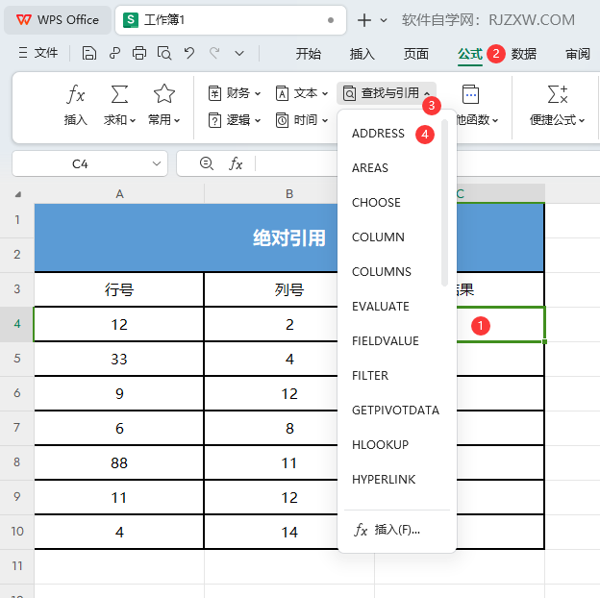Click the save icon in quick toolbar
The height and width of the screenshot is (598, 600).
[89, 54]
